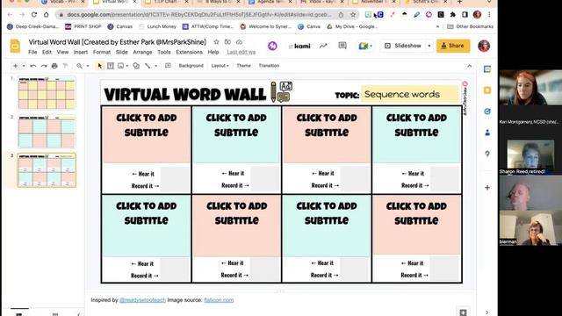Screen dimensions: 562x316
Task: Star the Virtual Word Wall presentation
Action: [x=216, y=42]
